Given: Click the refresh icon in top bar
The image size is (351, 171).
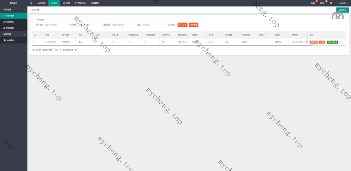Looking at the screenshot, I should (331, 3).
